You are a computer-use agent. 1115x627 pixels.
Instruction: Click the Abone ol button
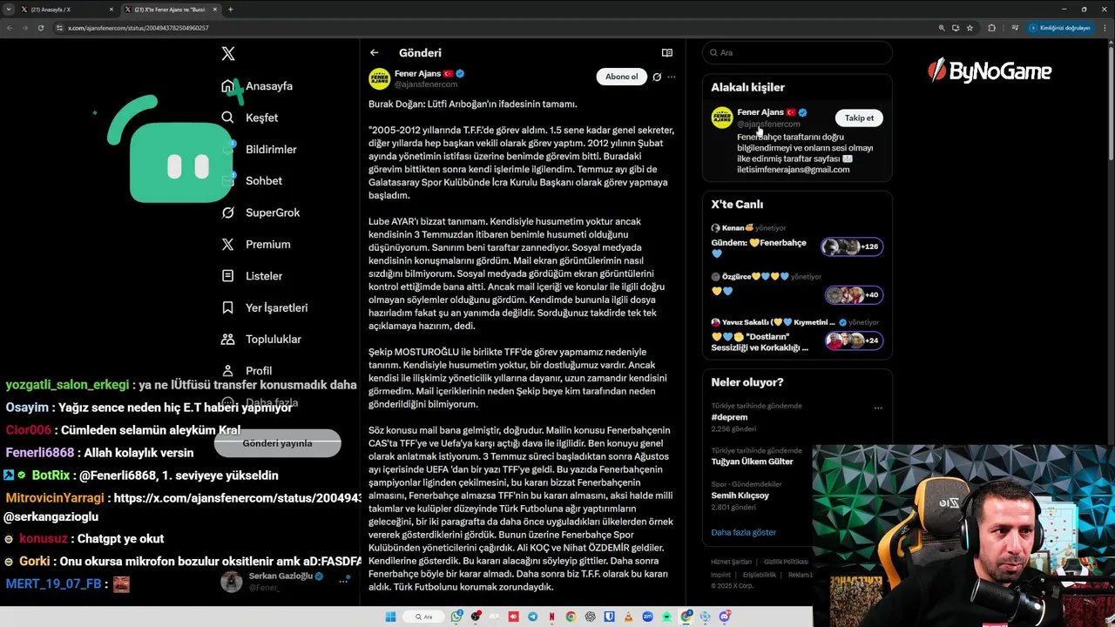[x=621, y=77]
